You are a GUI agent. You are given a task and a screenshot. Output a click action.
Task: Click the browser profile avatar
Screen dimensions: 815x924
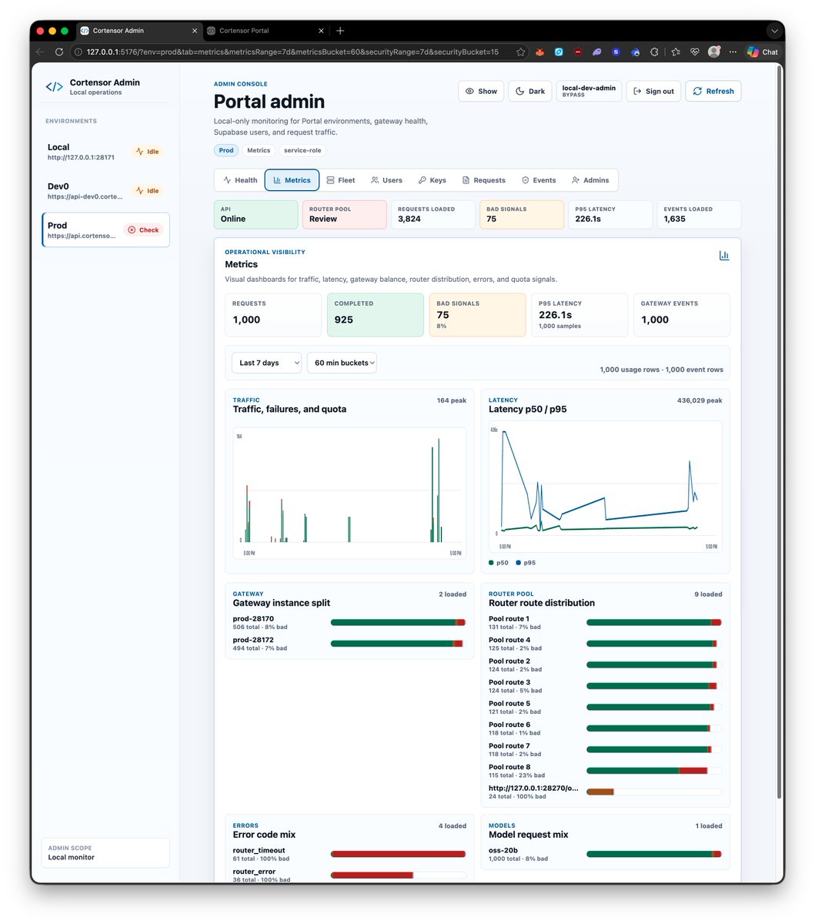coord(714,52)
